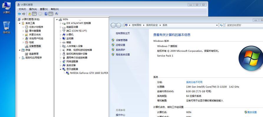The height and width of the screenshot is (117, 263).
Task: Click the Up one level folder icon
Action: (30, 14)
